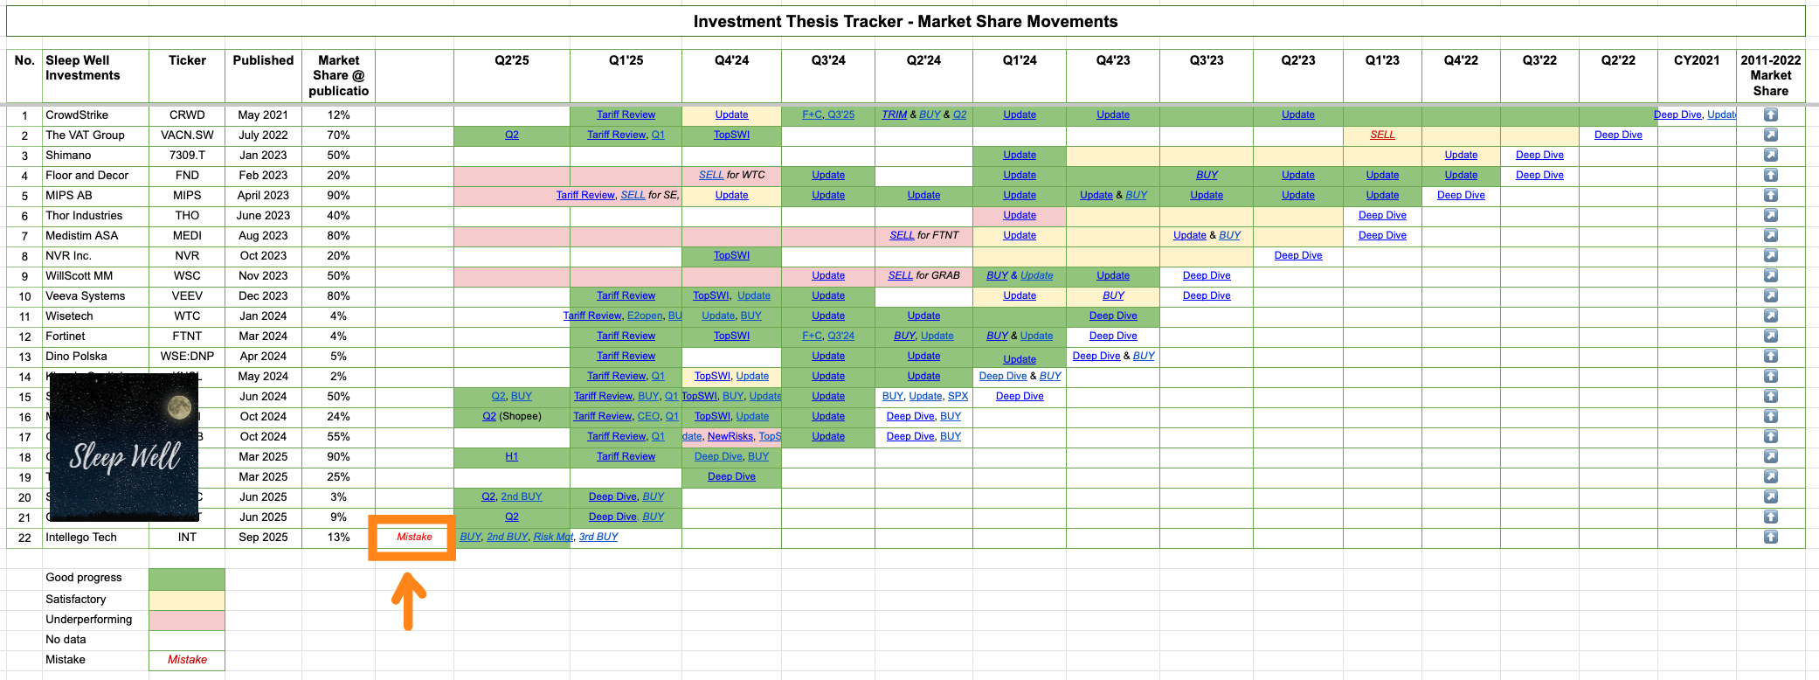Viewport: 1819px width, 680px height.
Task: Click the arrow icon in row number 14
Action: [x=1770, y=376]
